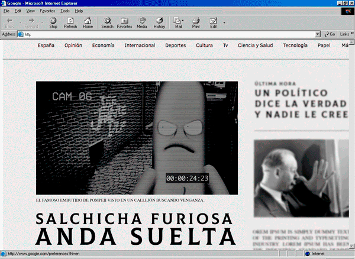Open the File menu
This screenshot has height=259, width=355.
tap(7, 11)
